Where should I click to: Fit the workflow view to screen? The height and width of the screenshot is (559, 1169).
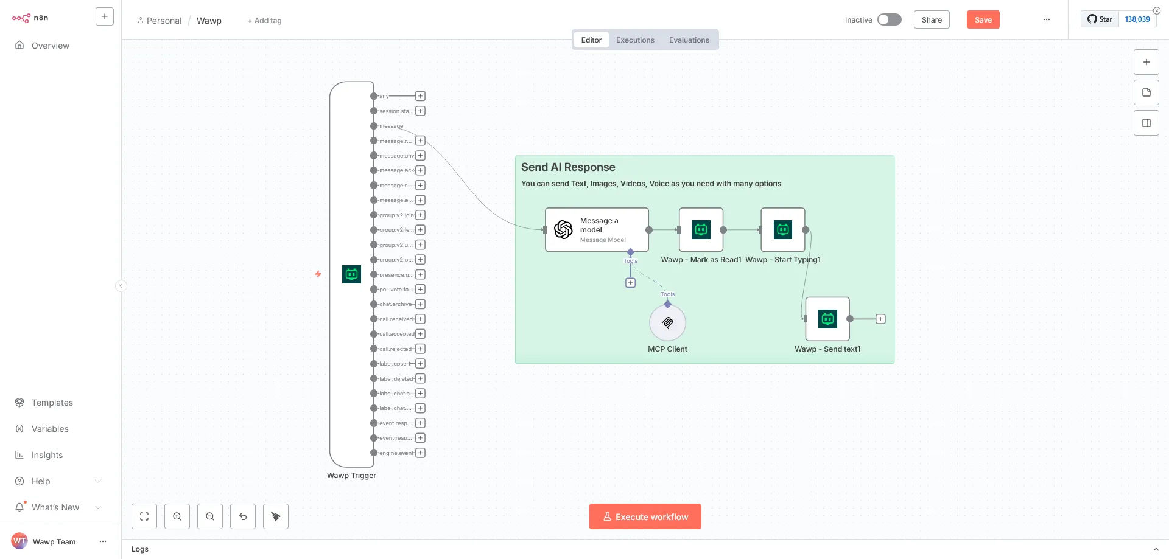point(144,516)
